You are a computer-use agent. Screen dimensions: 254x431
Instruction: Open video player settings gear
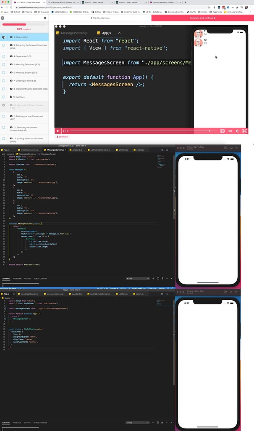237,131
